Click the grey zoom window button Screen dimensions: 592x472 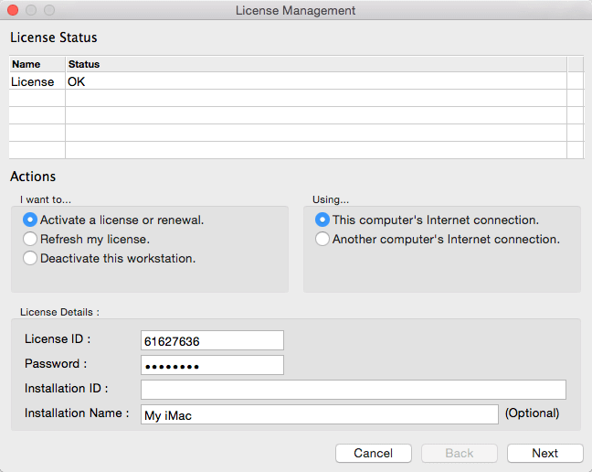coord(49,11)
